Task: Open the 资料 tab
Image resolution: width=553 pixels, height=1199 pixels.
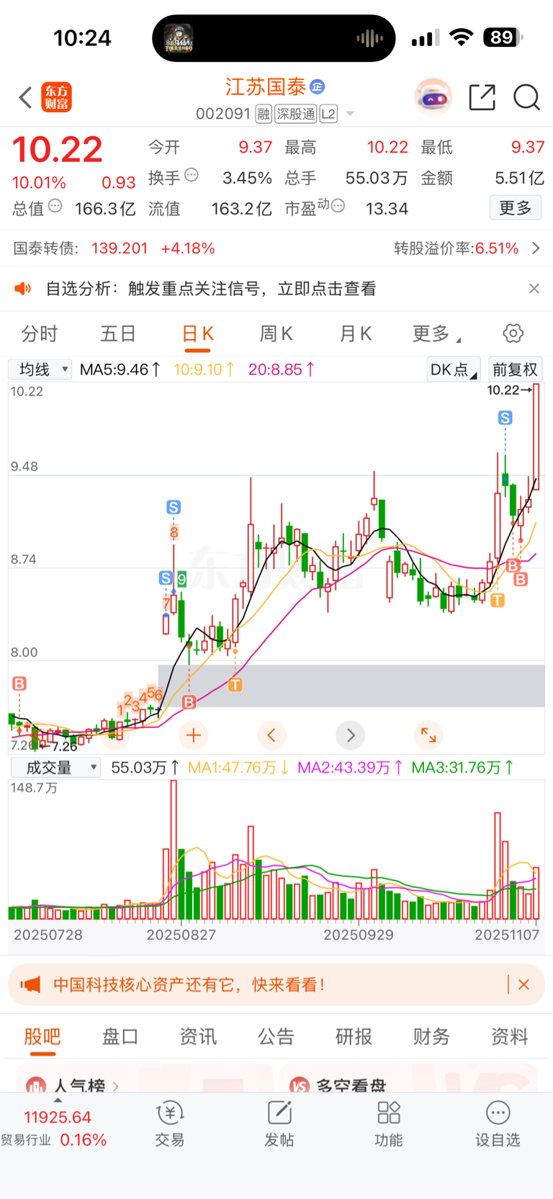Action: [509, 1036]
